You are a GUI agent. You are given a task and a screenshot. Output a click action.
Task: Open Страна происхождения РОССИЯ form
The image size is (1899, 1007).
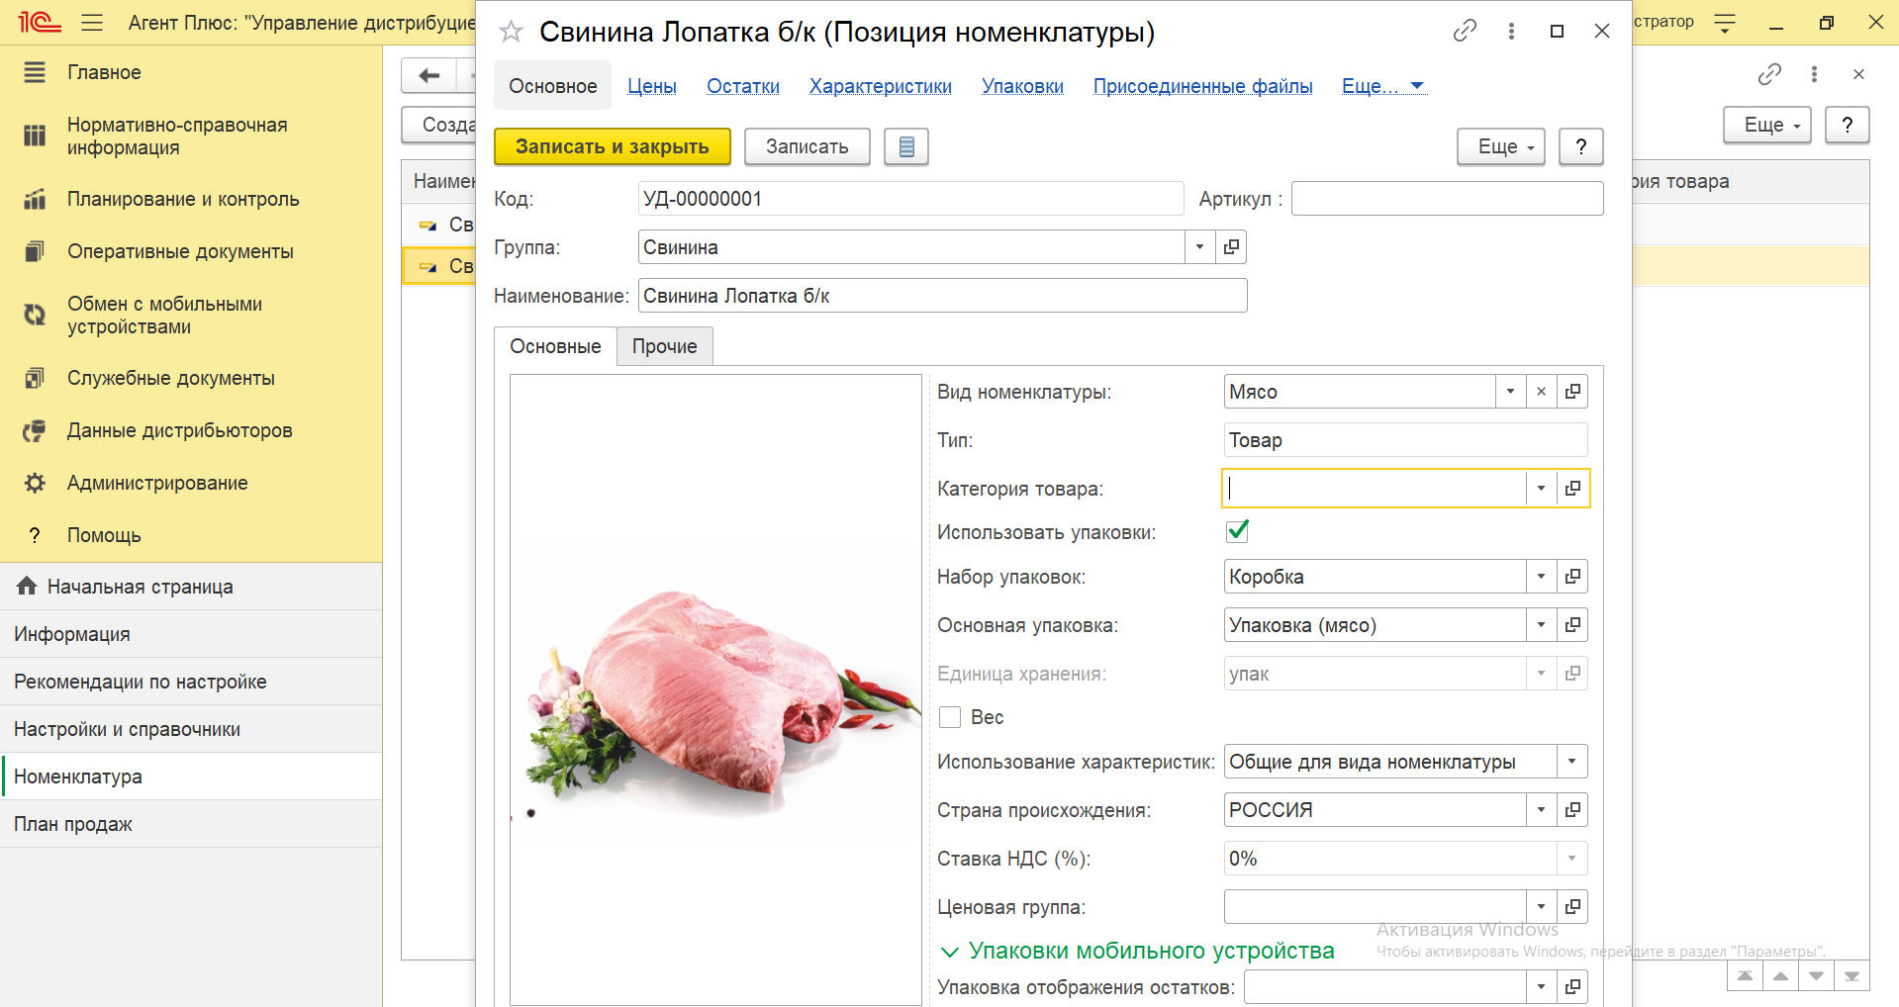pyautogui.click(x=1572, y=810)
